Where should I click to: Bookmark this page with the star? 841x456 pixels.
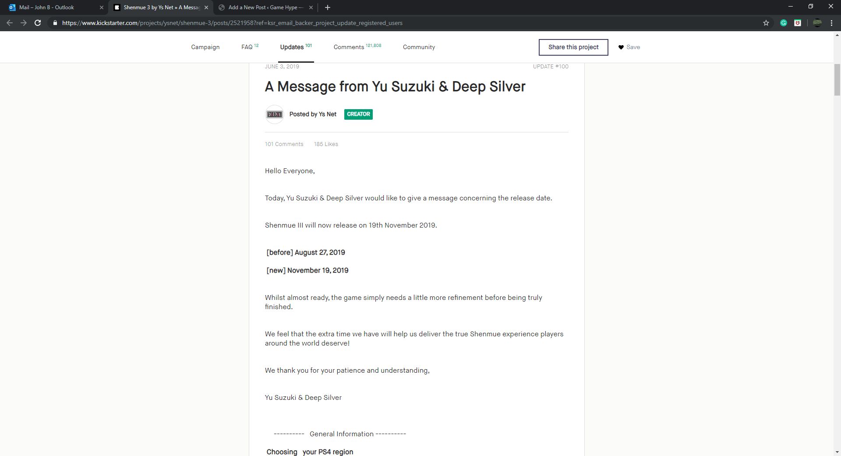(766, 23)
